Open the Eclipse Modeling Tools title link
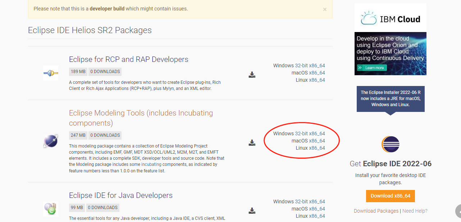This screenshot has width=461, height=222. click(x=141, y=118)
